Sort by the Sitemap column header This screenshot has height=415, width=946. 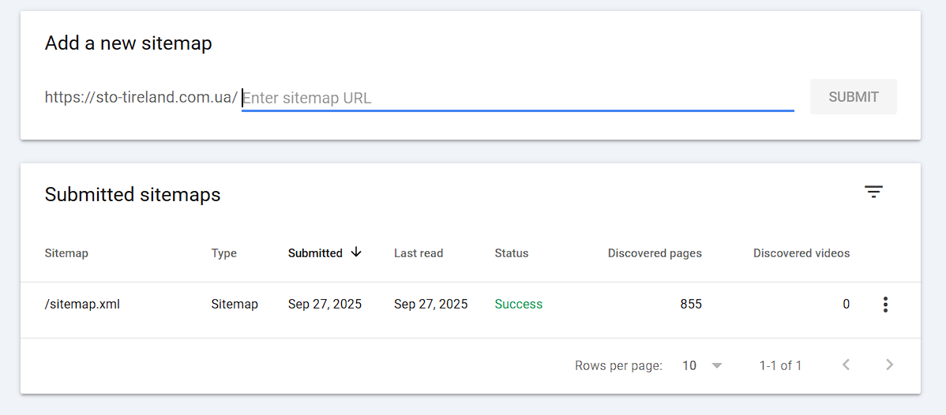point(66,253)
